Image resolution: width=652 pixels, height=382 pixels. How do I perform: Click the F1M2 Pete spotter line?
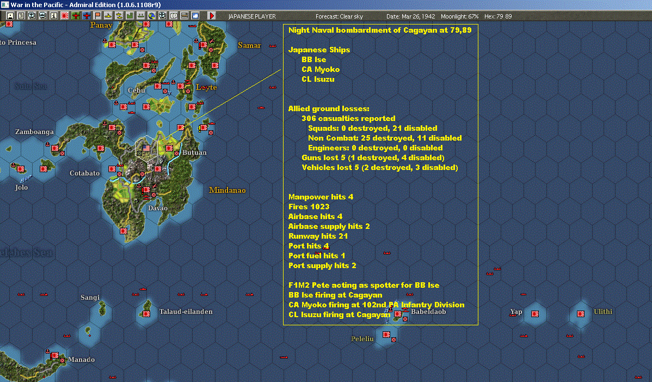point(364,285)
